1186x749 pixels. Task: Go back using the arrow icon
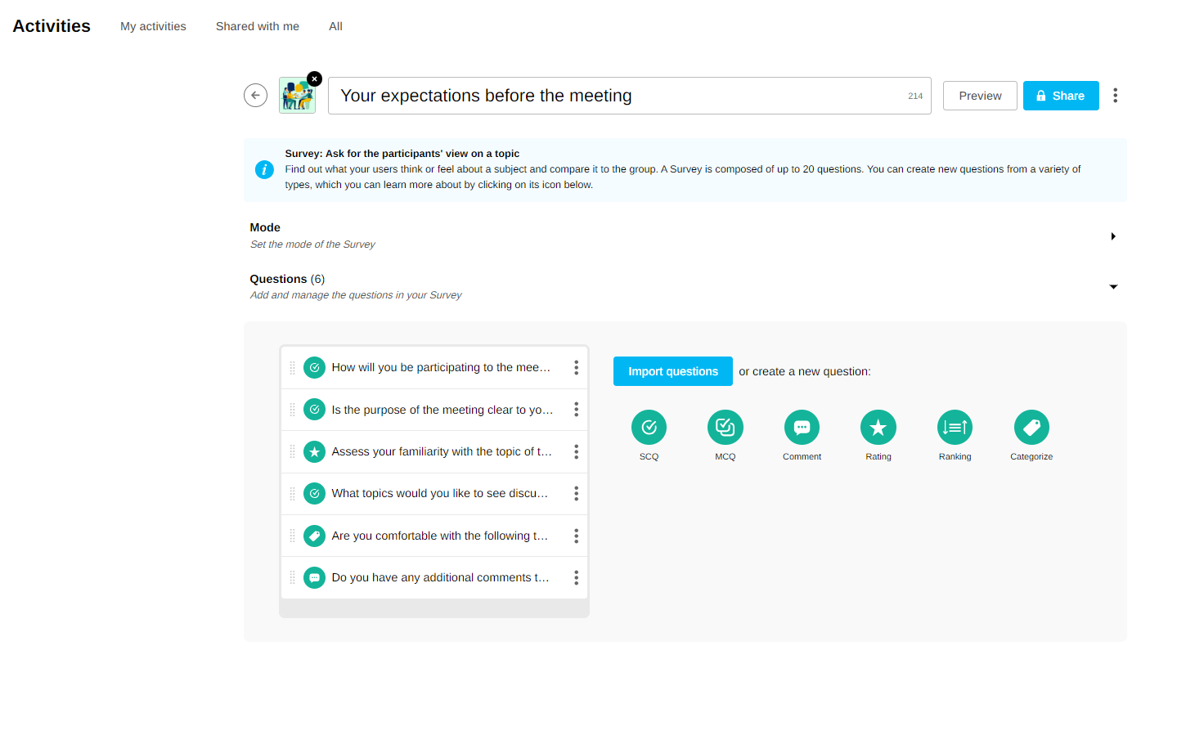255,96
